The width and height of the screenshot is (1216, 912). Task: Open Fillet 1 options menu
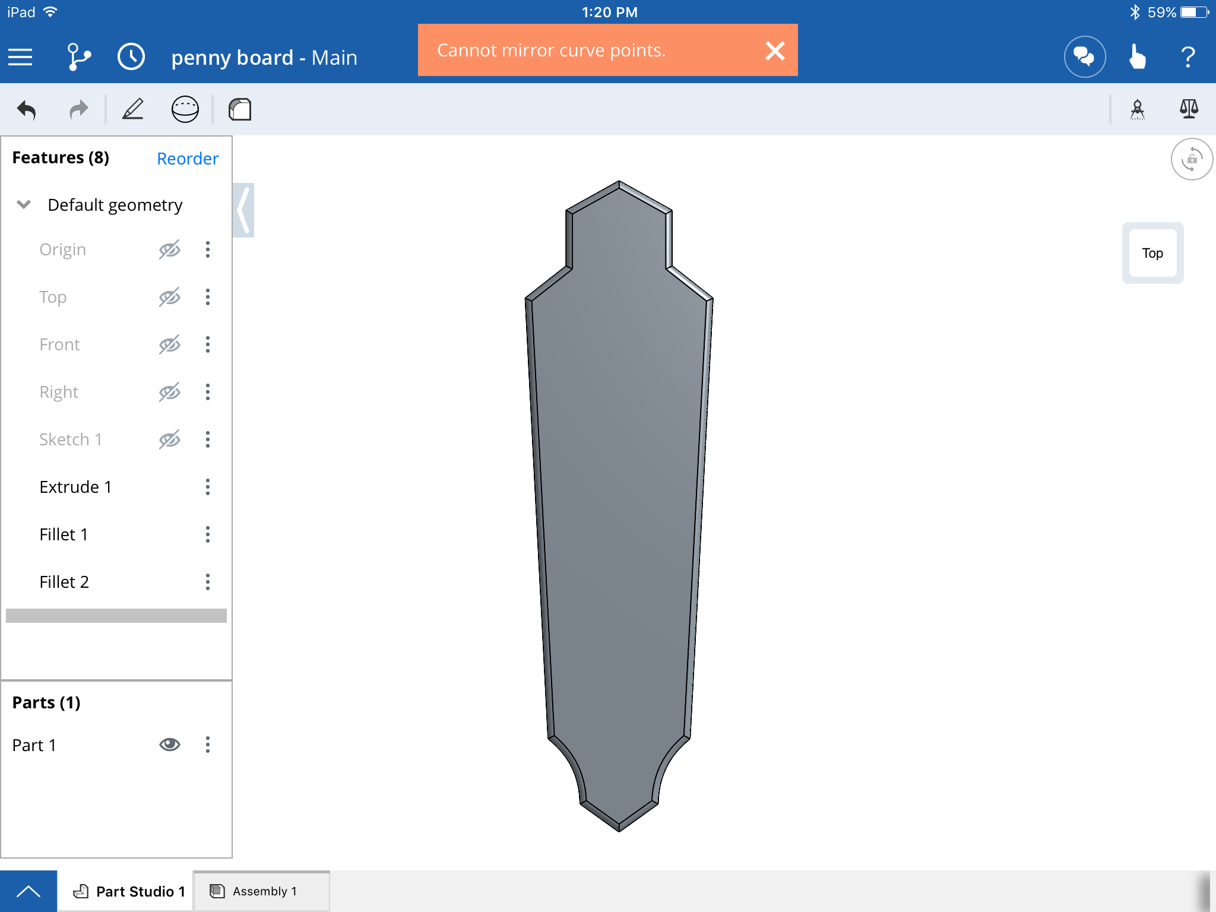[207, 534]
